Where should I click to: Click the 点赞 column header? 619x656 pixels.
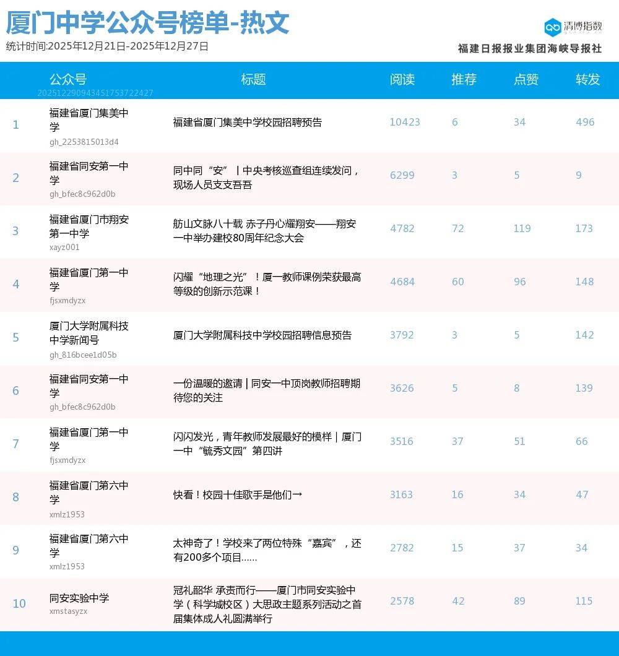526,79
